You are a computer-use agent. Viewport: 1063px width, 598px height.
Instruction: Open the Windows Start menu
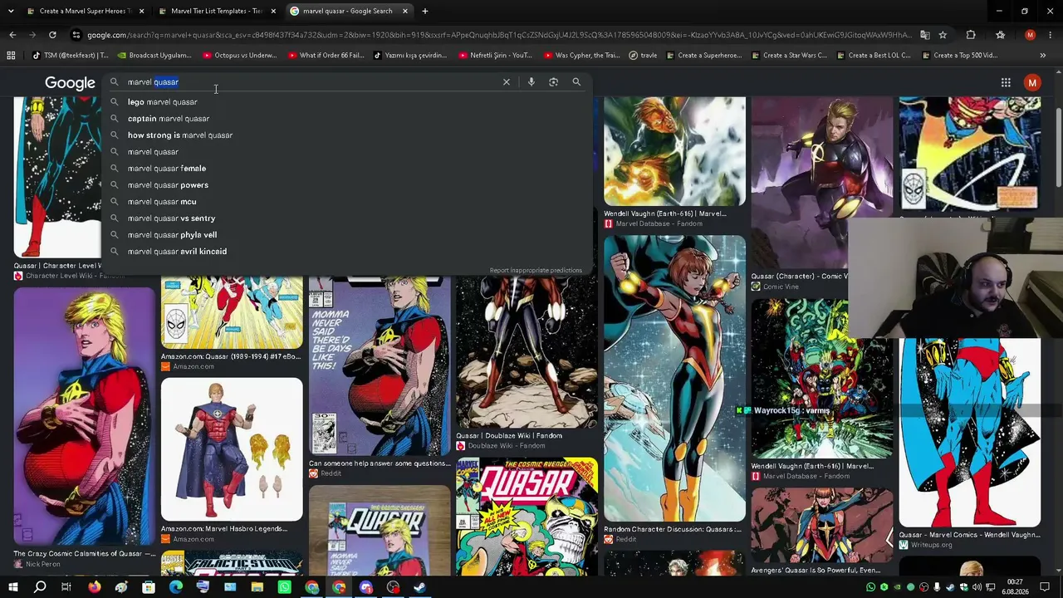click(x=12, y=587)
